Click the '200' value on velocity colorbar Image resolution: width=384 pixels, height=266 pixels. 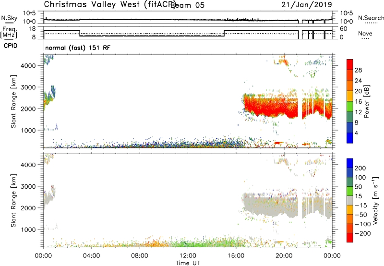(360, 168)
